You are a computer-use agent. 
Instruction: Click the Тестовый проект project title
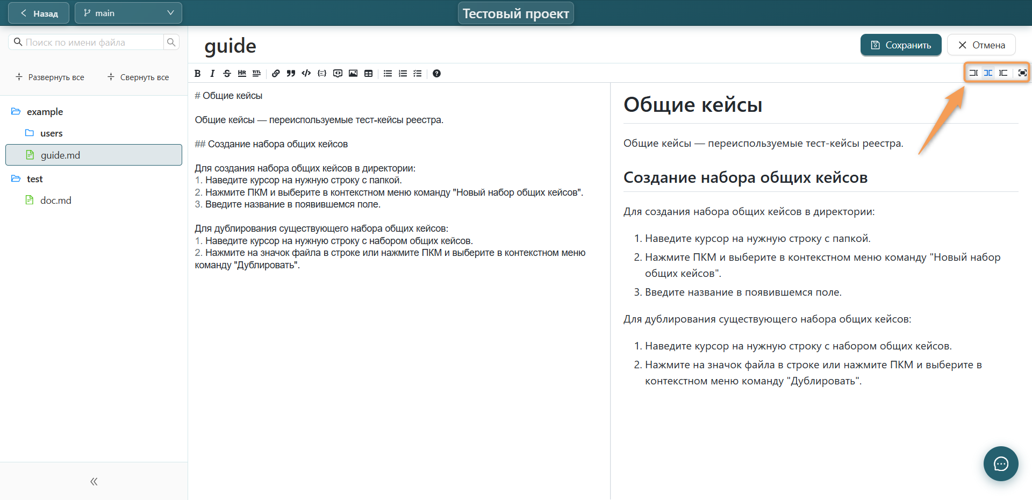(516, 13)
